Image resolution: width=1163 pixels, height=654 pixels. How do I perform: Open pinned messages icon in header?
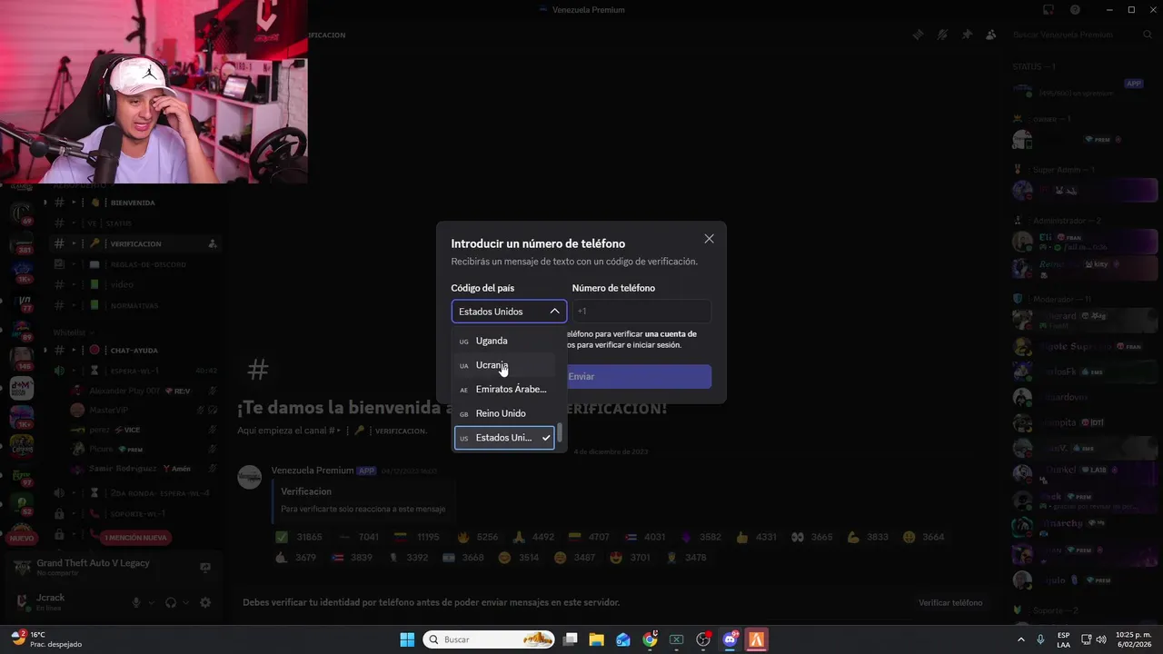pyautogui.click(x=967, y=35)
